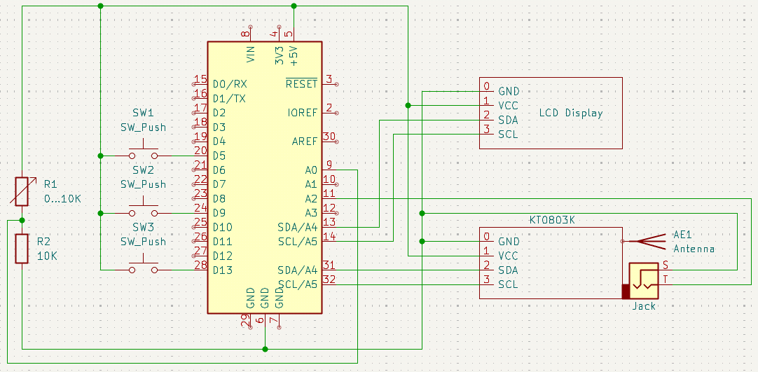Click the 'SDA/A4' label at pin 13
758x372 pixels.
coord(297,227)
